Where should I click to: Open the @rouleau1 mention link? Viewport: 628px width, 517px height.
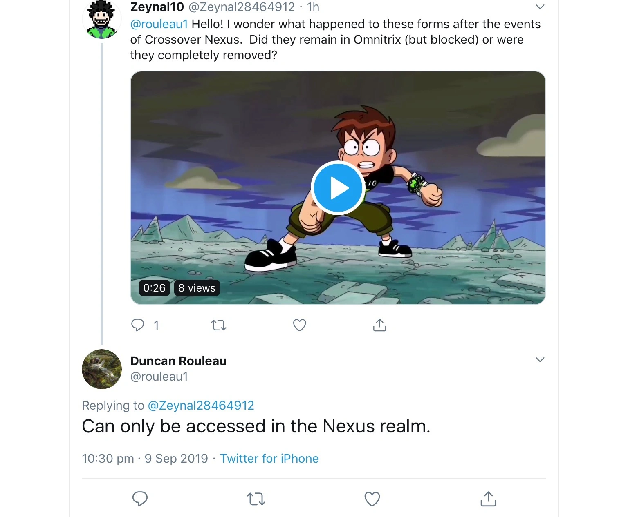pos(159,24)
